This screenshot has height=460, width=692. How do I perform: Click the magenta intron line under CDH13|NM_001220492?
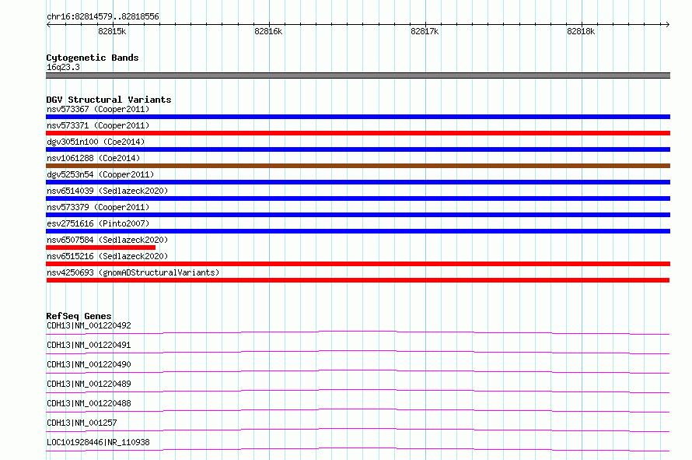(358, 332)
